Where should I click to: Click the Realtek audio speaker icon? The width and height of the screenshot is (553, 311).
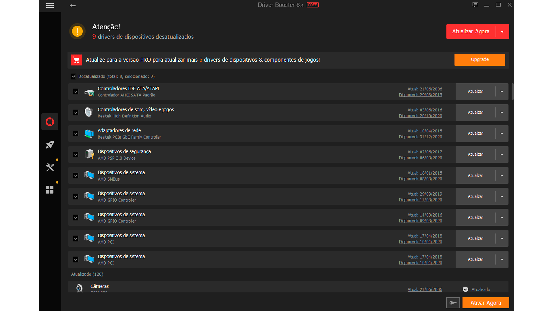pyautogui.click(x=89, y=112)
